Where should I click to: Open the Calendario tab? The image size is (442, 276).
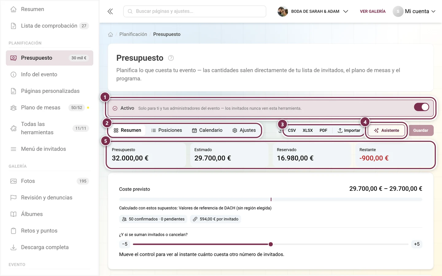click(x=207, y=130)
